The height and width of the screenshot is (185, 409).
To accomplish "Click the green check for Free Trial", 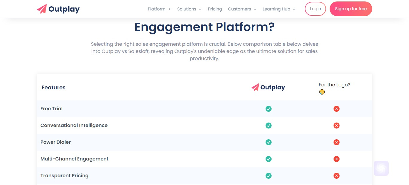I will [269, 109].
